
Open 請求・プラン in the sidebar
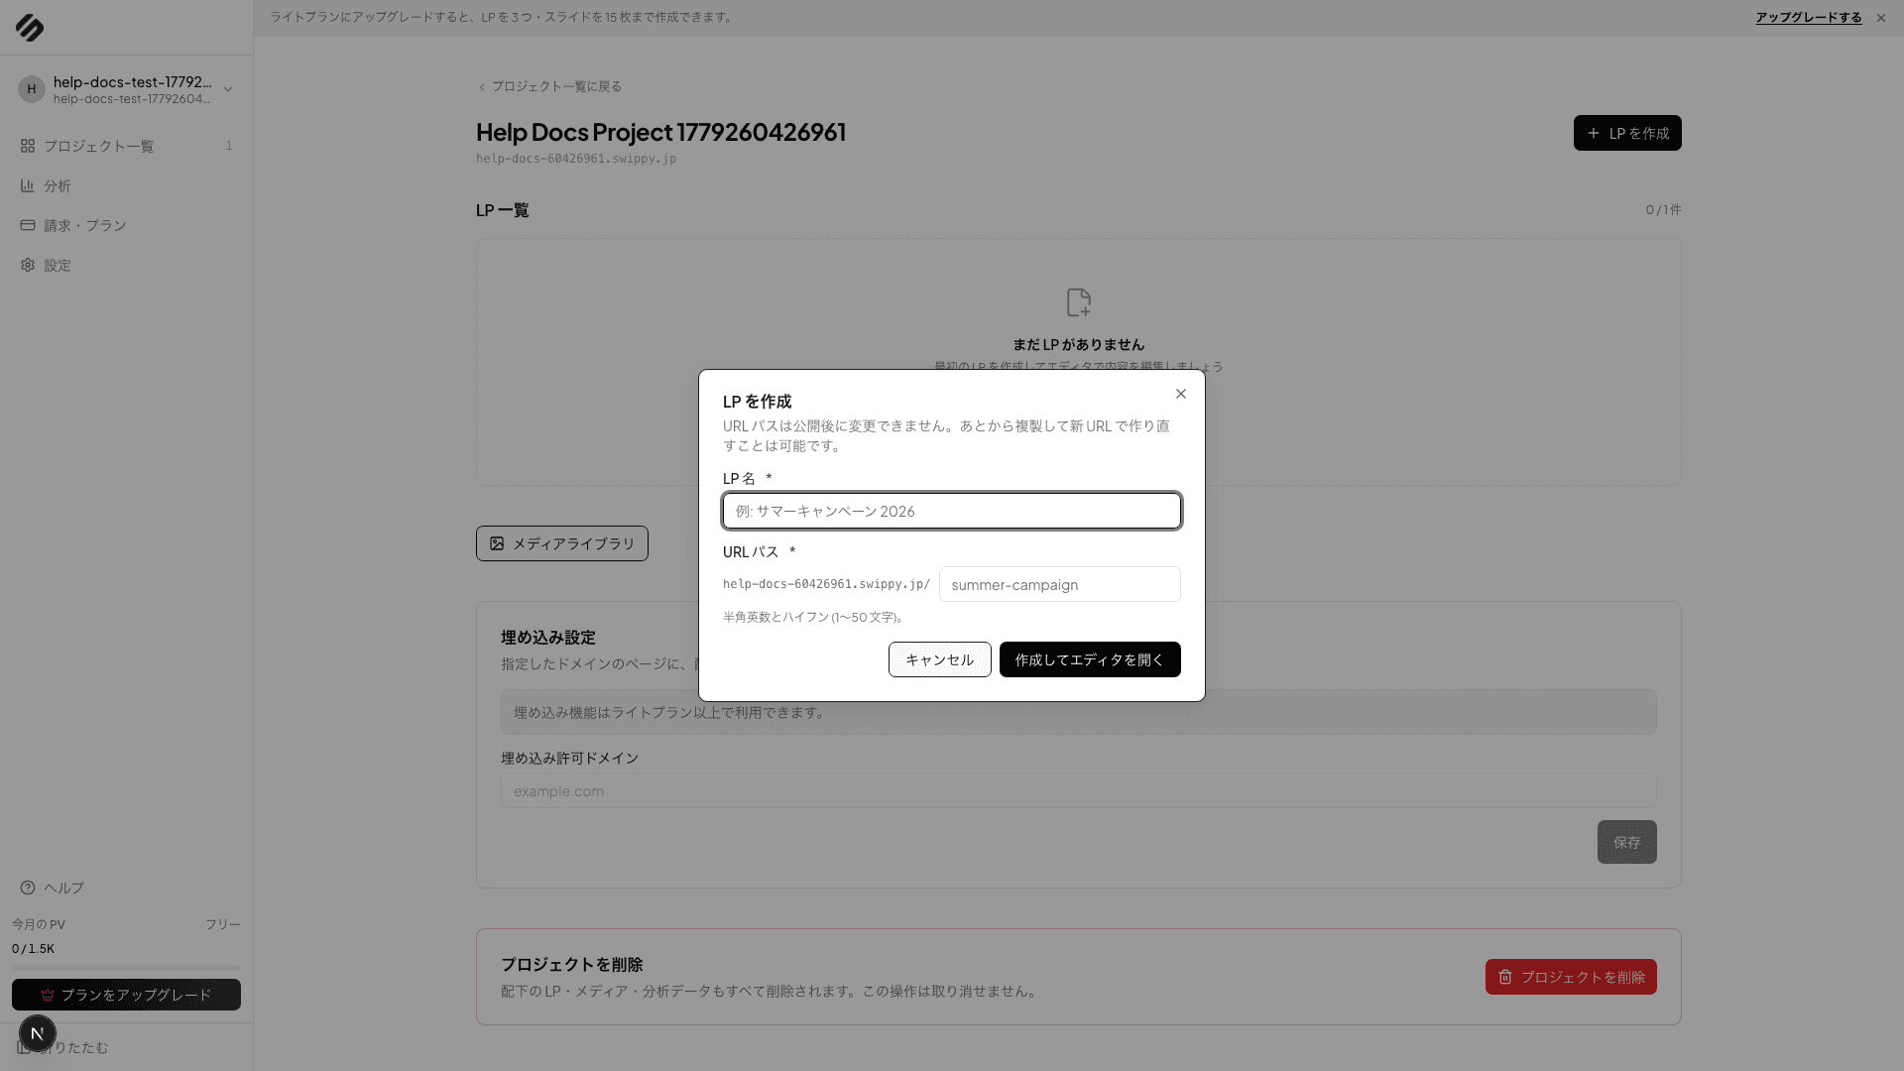(x=126, y=225)
